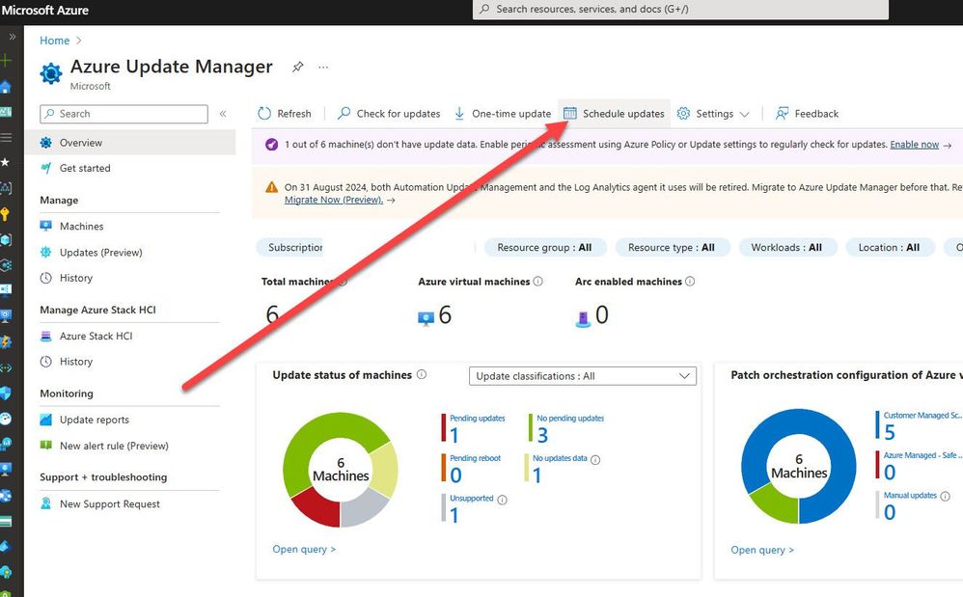
Task: Click info icon beside Arc enabled machines
Action: tap(690, 281)
